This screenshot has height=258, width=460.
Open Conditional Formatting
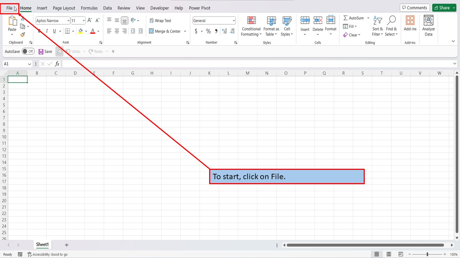coord(251,26)
